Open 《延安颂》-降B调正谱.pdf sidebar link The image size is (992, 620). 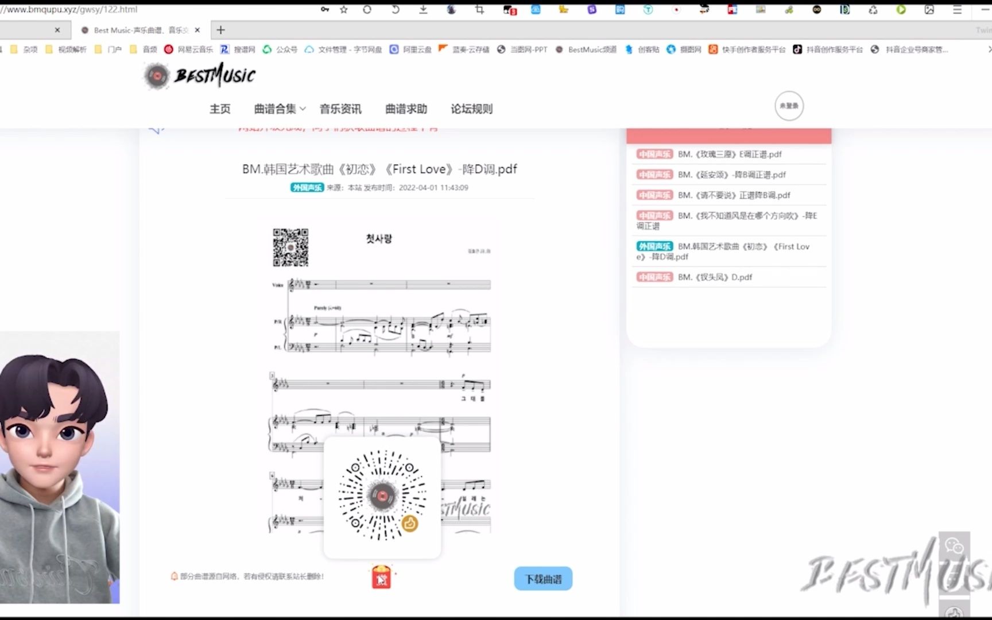(x=732, y=175)
